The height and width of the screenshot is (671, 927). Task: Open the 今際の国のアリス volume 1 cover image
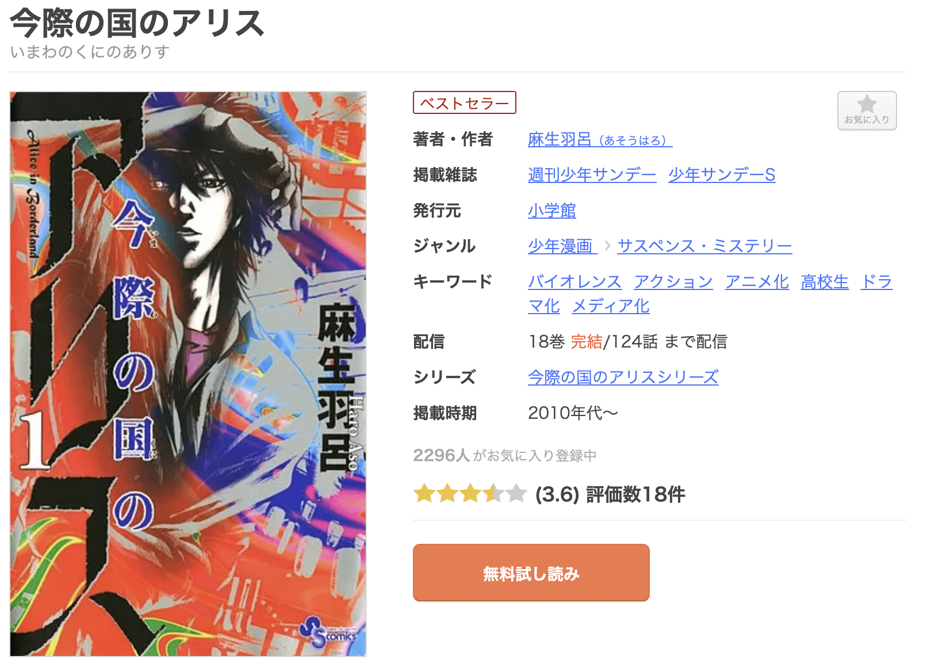[x=188, y=374]
